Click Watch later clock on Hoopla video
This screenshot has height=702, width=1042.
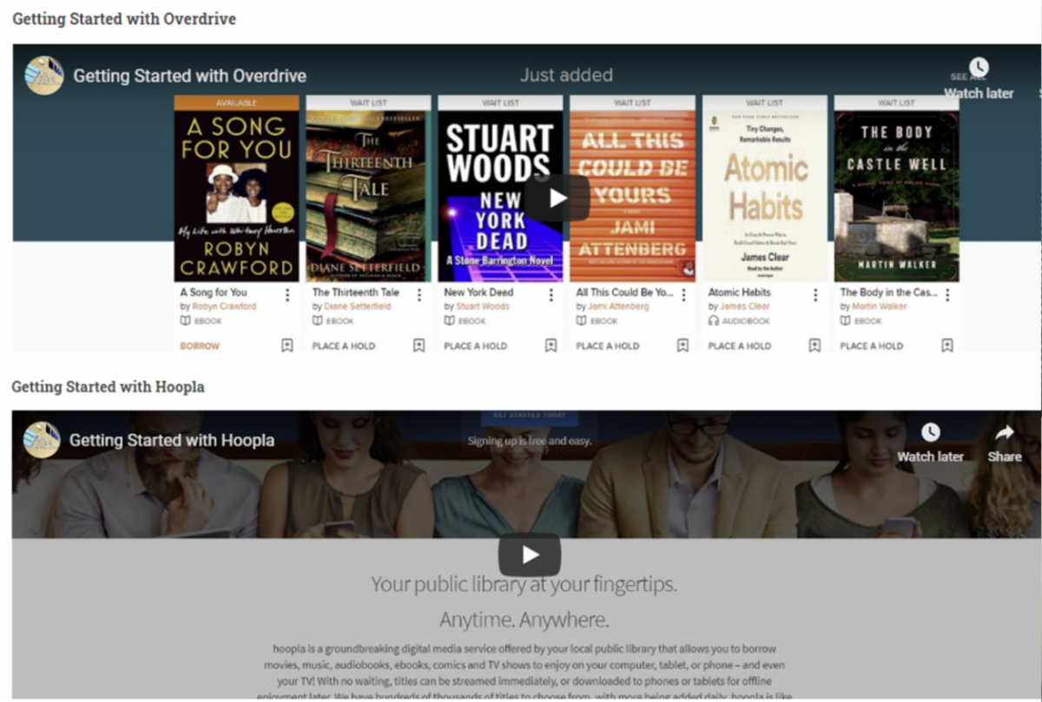(930, 433)
